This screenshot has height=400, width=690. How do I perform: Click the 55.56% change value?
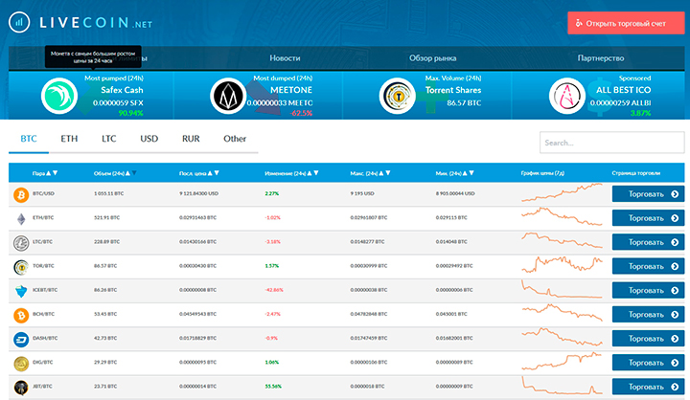[273, 387]
